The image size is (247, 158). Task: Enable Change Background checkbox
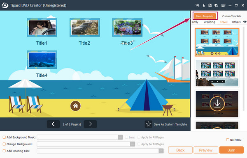[x=4, y=144]
